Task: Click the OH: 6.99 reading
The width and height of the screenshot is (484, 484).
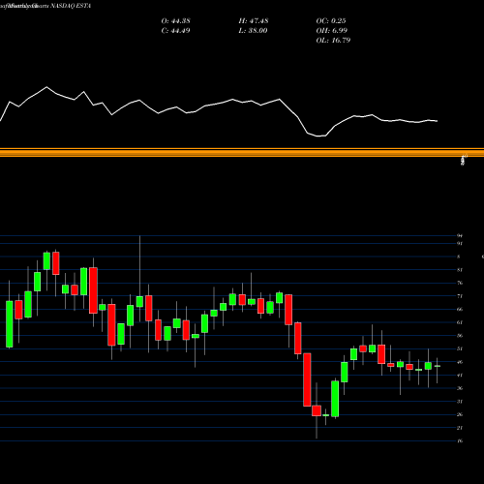Action: (x=331, y=31)
